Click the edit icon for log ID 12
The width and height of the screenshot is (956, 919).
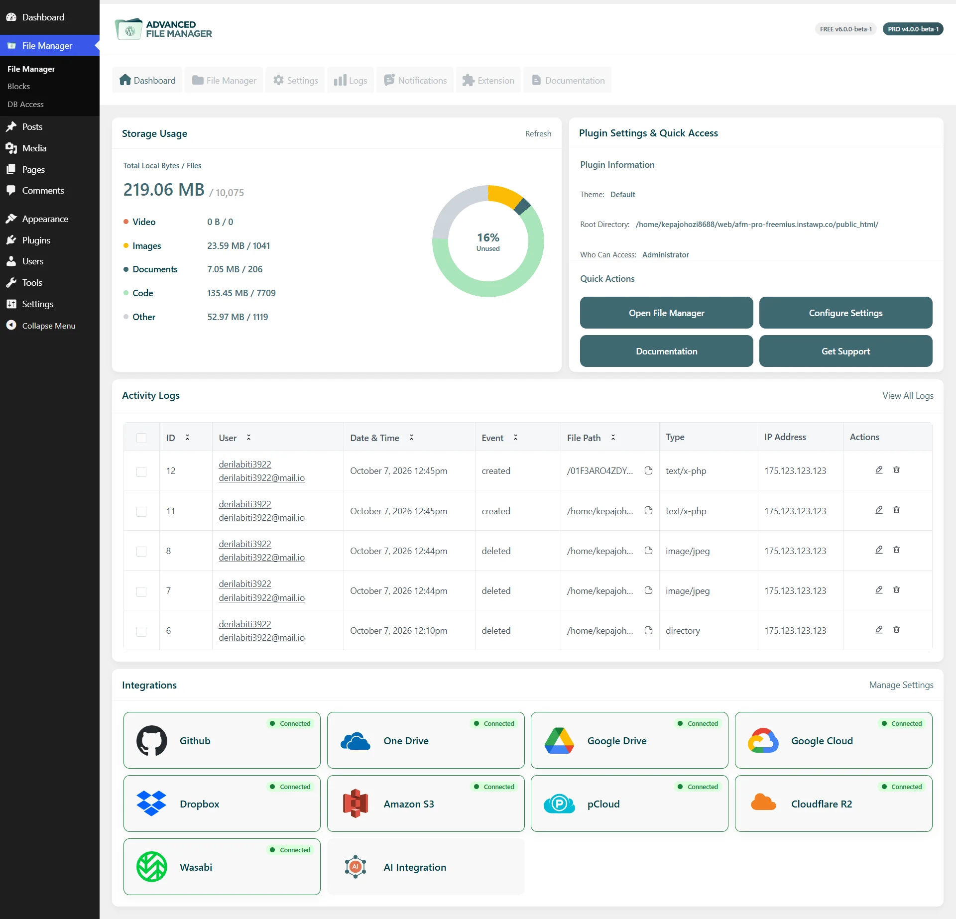pos(879,470)
